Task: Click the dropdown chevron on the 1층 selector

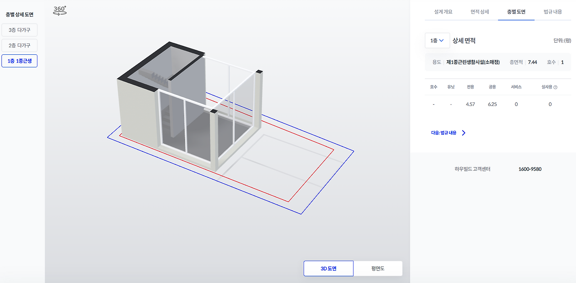Action: 442,40
